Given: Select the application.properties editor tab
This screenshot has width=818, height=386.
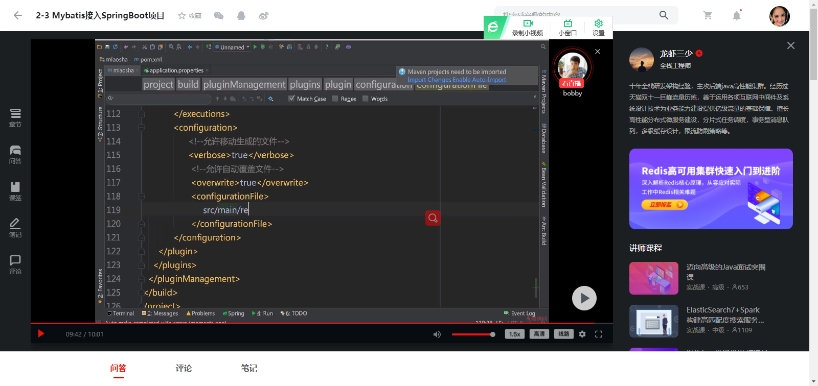Looking at the screenshot, I should point(176,70).
